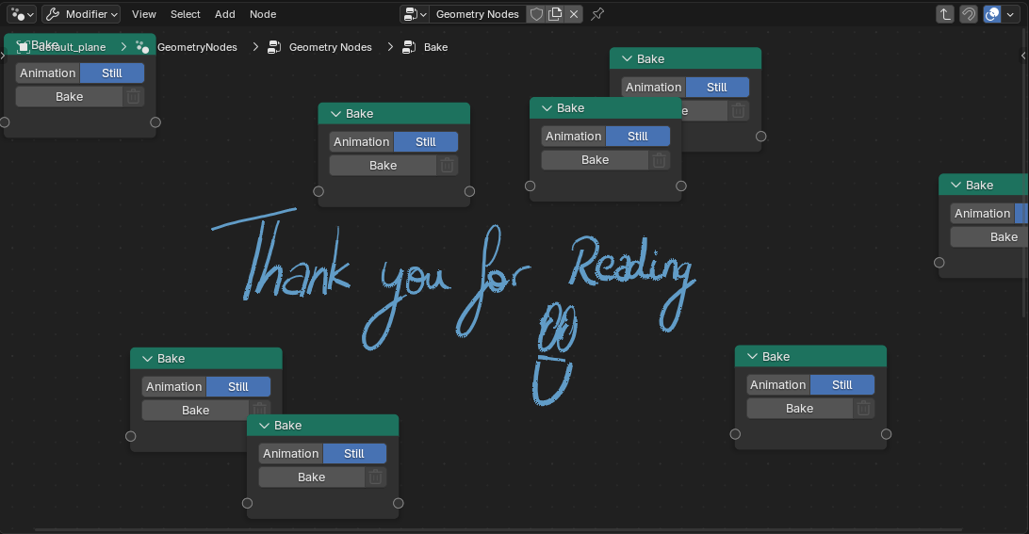Collapse the Bake node above the 'Thank' handwriting

tap(336, 114)
